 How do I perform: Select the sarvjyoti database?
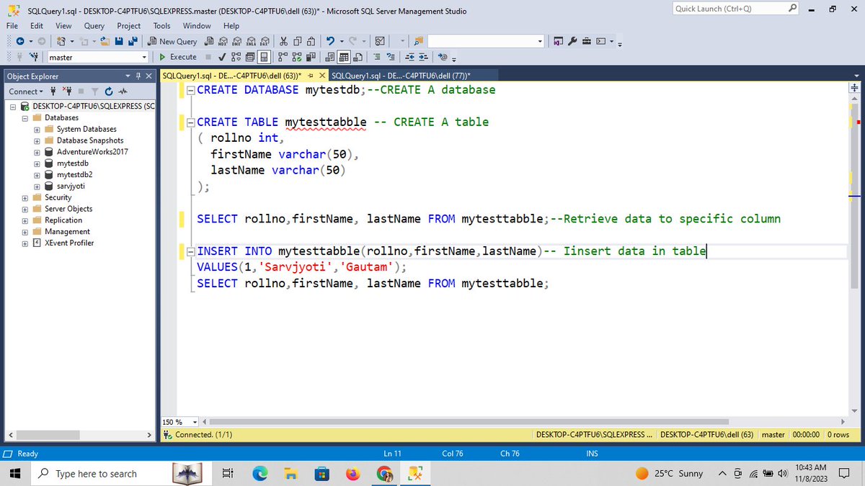click(71, 186)
